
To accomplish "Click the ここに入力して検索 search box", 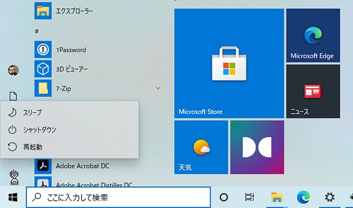I will coord(119,198).
